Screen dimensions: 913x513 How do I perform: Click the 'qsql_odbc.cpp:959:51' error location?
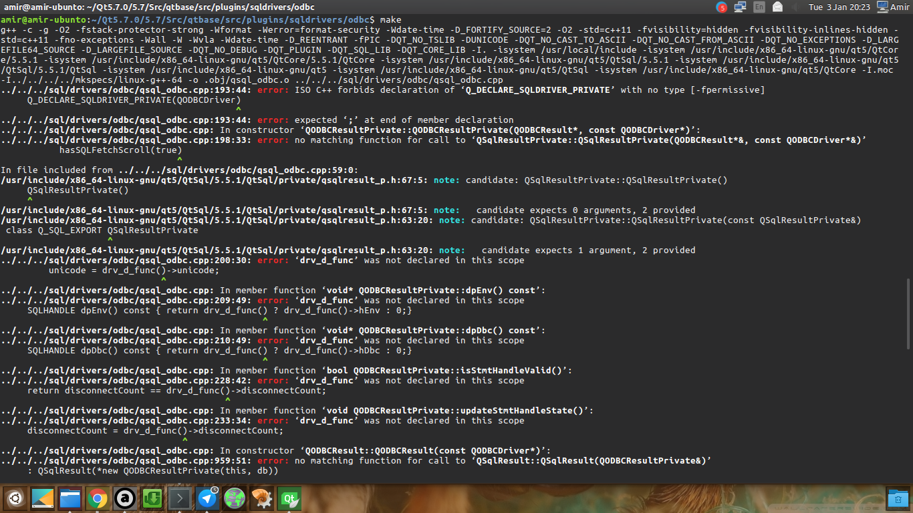pyautogui.click(x=126, y=461)
